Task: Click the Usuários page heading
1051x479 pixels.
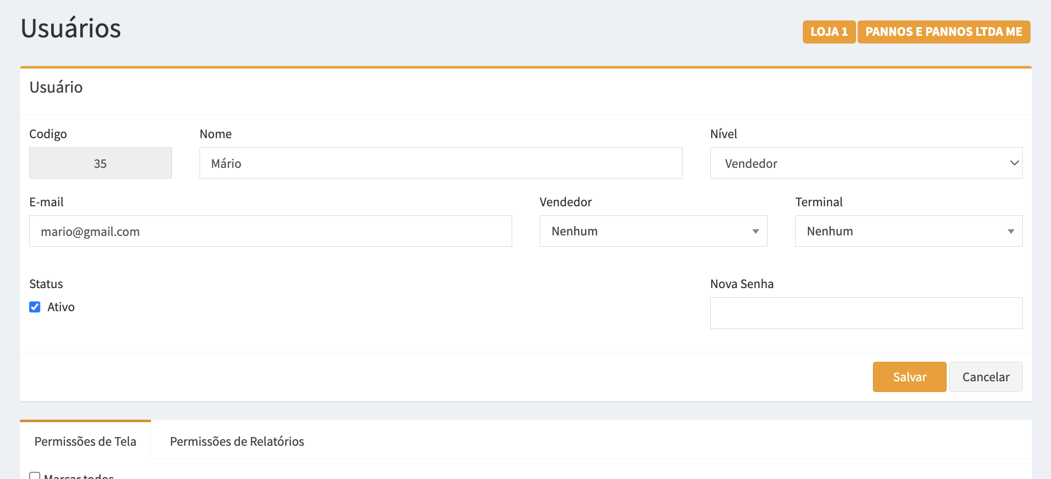Action: [x=71, y=28]
